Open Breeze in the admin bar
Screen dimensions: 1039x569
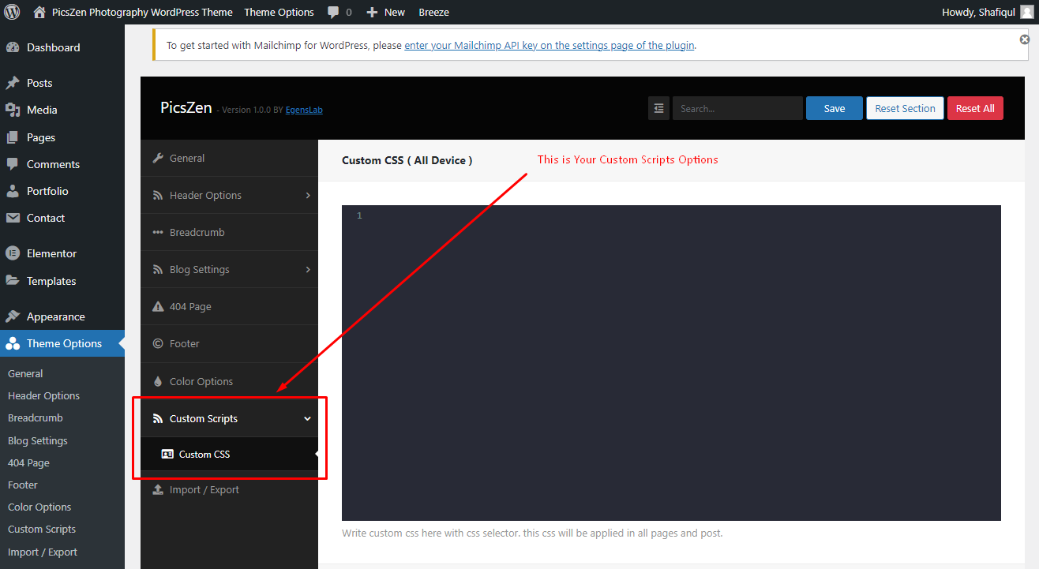433,12
